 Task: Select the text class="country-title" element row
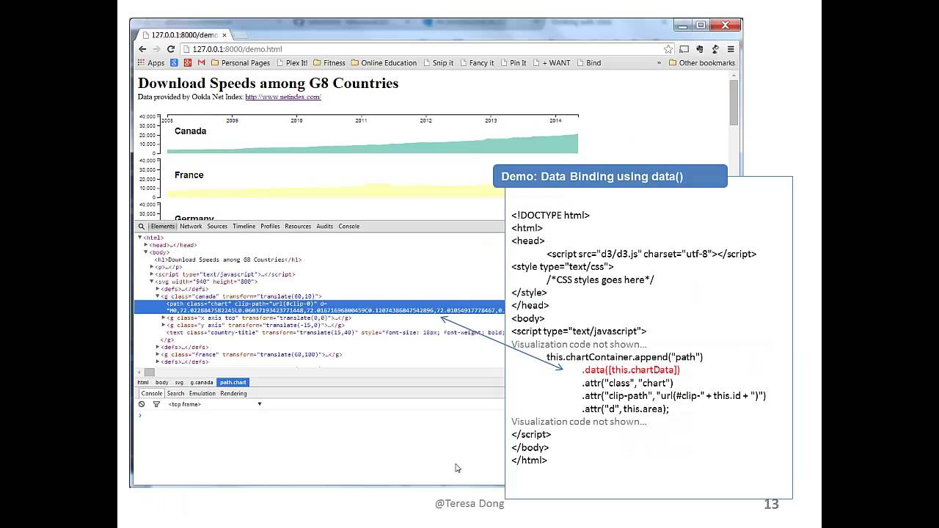click(319, 333)
